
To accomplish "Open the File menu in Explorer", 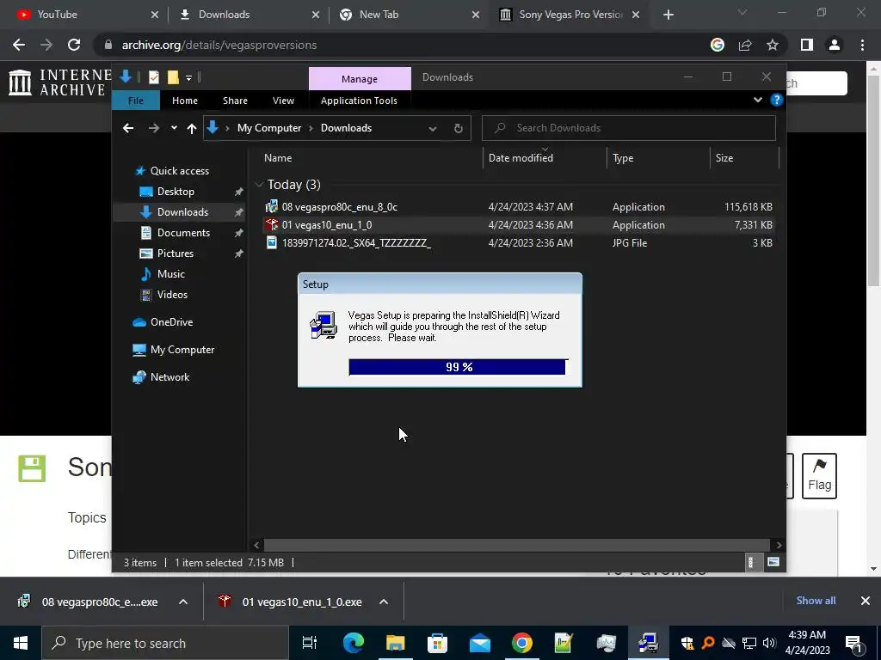I will click(x=135, y=101).
